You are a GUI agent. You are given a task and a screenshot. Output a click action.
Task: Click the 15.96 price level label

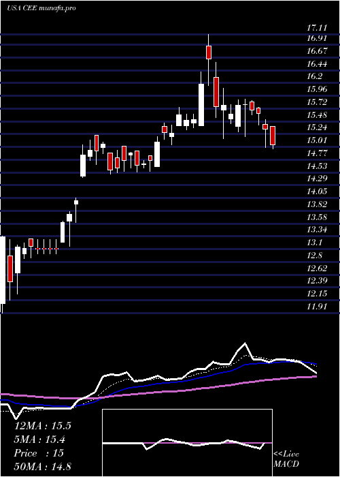pos(317,89)
